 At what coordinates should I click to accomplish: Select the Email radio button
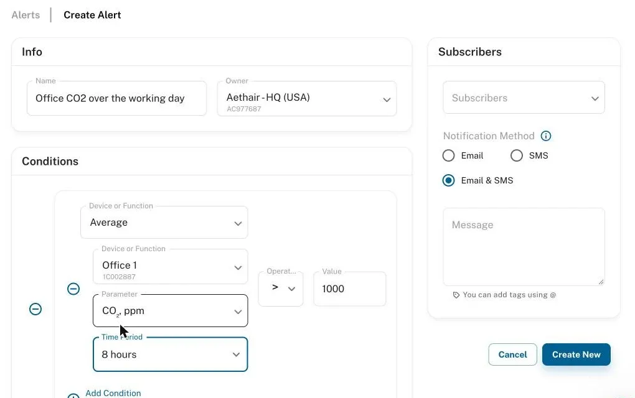448,155
